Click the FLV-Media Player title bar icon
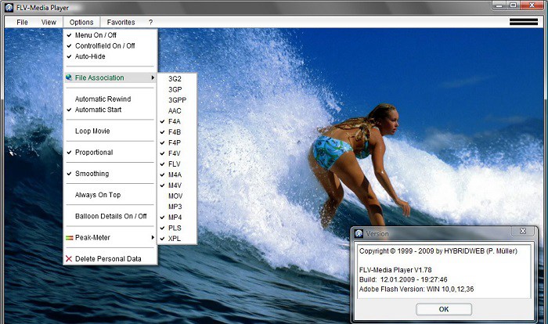 (x=9, y=7)
